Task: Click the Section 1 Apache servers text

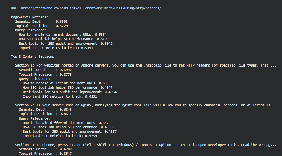Action: pyautogui.click(x=145, y=65)
